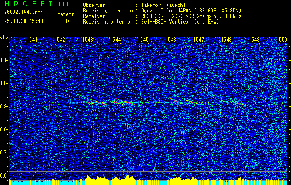The height and width of the screenshot is (185, 291).
Task: Click the HROFFT title text
Action: tap(29, 4)
